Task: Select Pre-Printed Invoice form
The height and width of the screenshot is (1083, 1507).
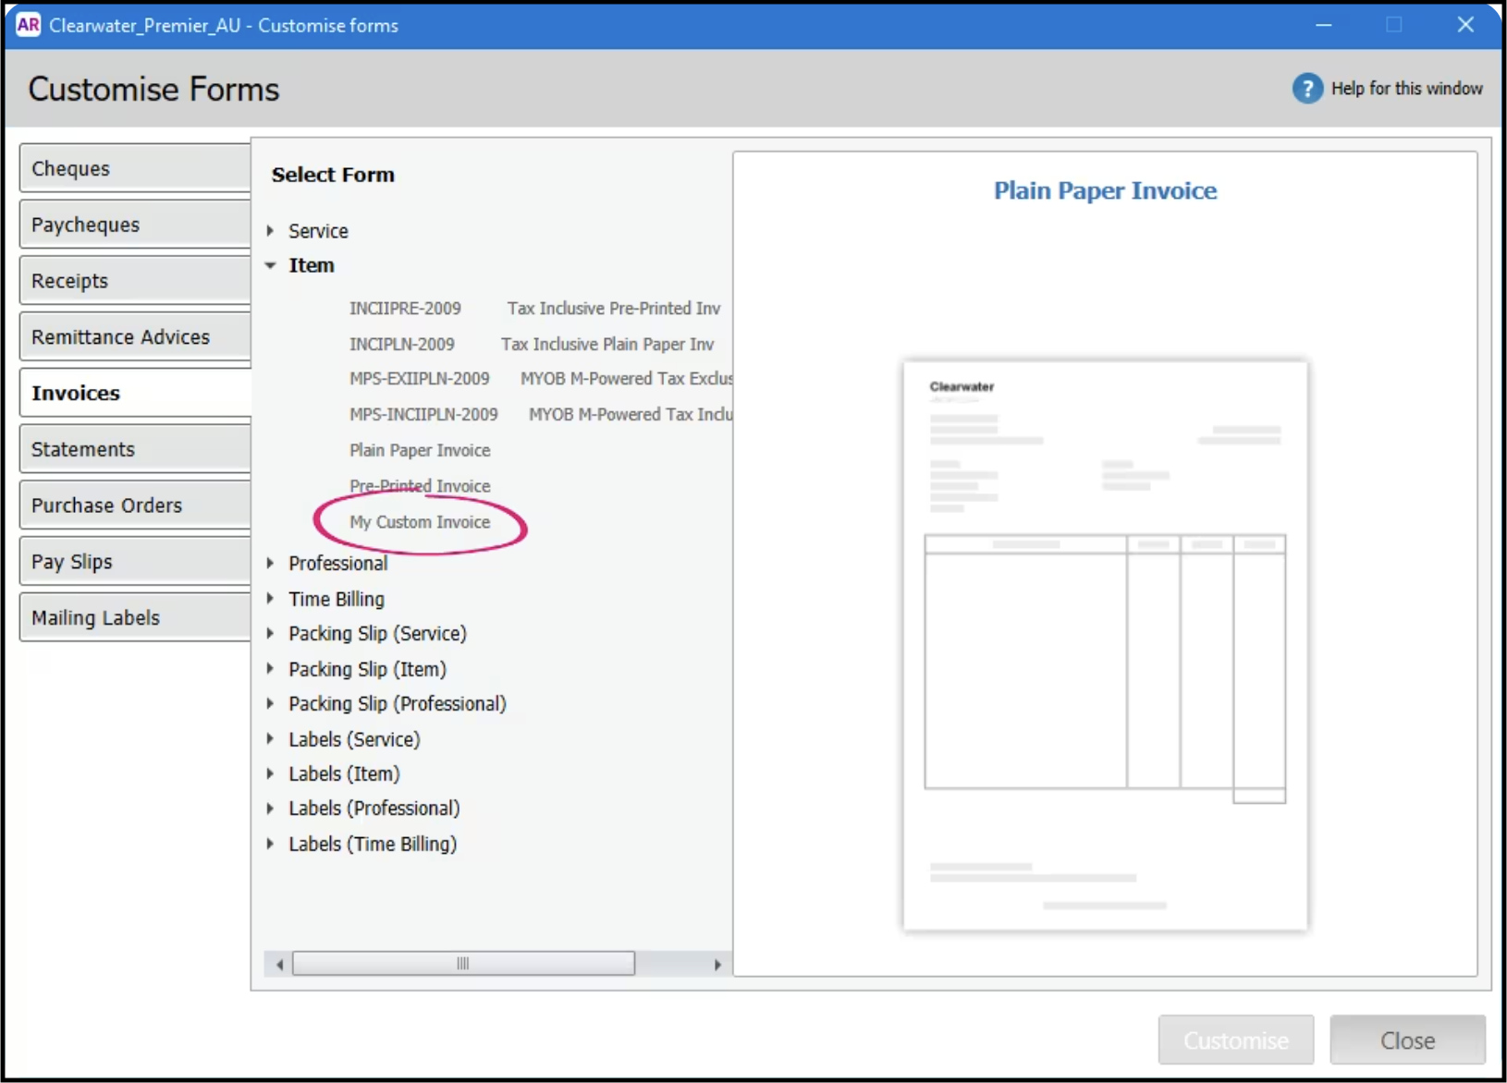Action: tap(420, 486)
